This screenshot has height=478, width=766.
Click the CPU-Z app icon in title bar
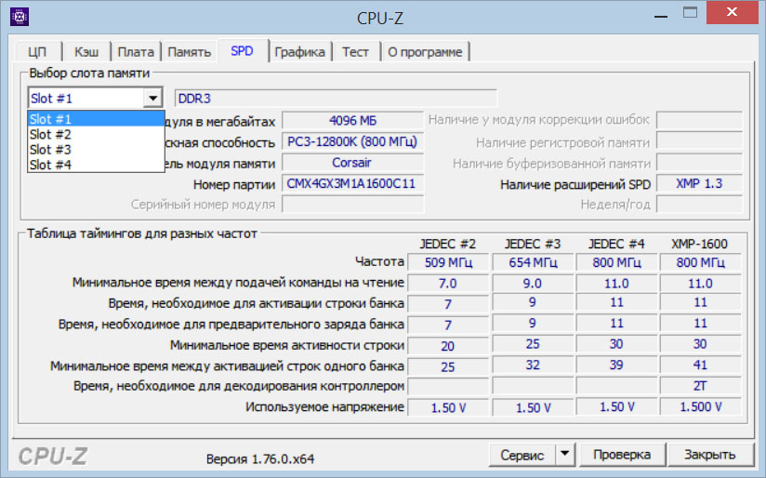coord(20,17)
